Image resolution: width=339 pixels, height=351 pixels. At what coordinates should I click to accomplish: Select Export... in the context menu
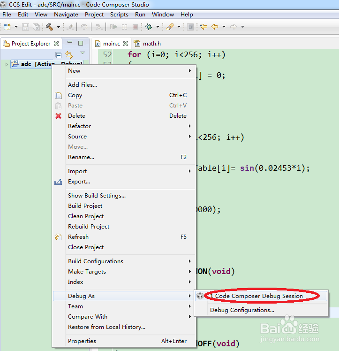pyautogui.click(x=124, y=181)
